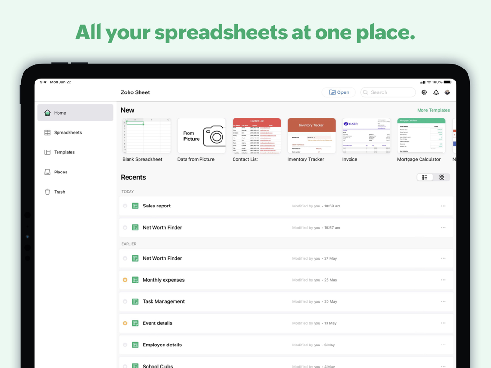The height and width of the screenshot is (368, 491).
Task: Open options menu for Net Worth Finder
Action: click(443, 227)
